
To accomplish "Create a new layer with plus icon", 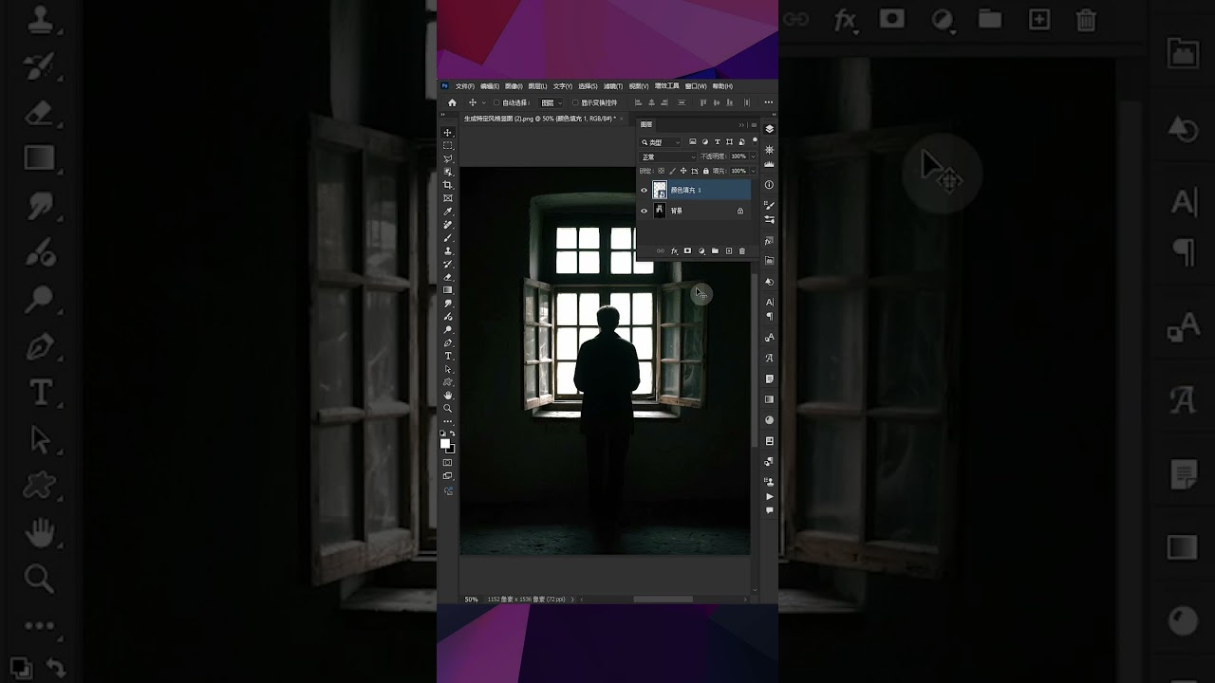I will point(729,251).
